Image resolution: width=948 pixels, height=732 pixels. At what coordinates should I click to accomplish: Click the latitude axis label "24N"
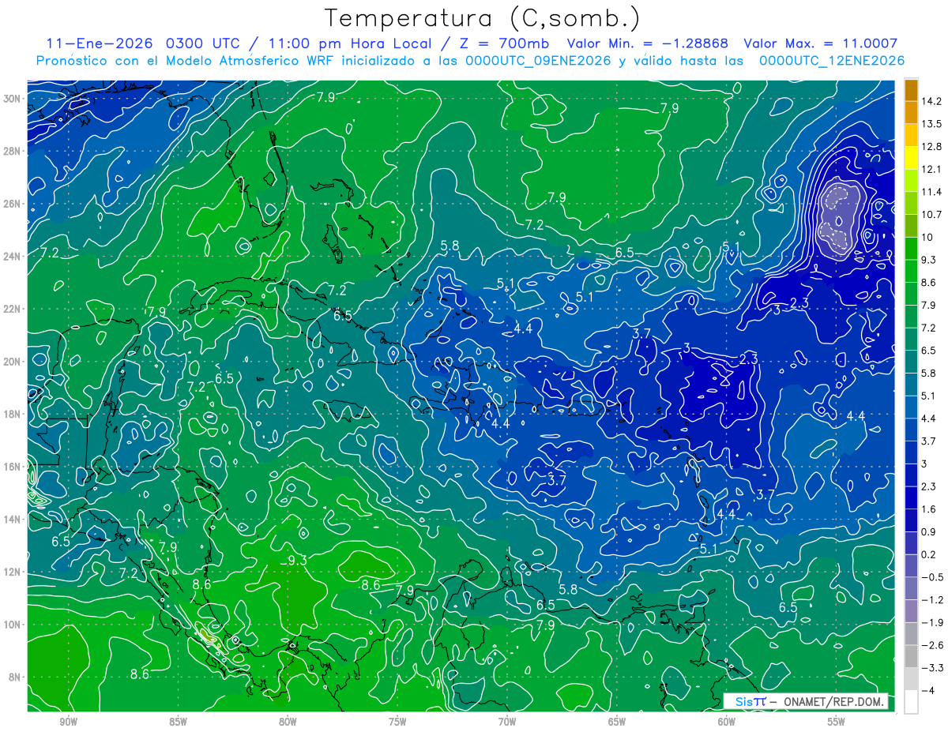(12, 256)
